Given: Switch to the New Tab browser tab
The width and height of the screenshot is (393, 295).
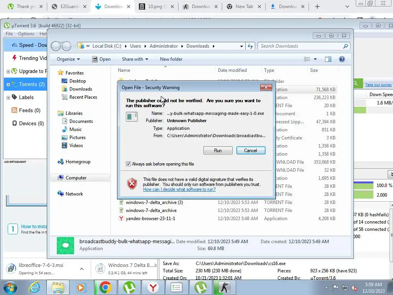Looking at the screenshot, I should [244, 7].
